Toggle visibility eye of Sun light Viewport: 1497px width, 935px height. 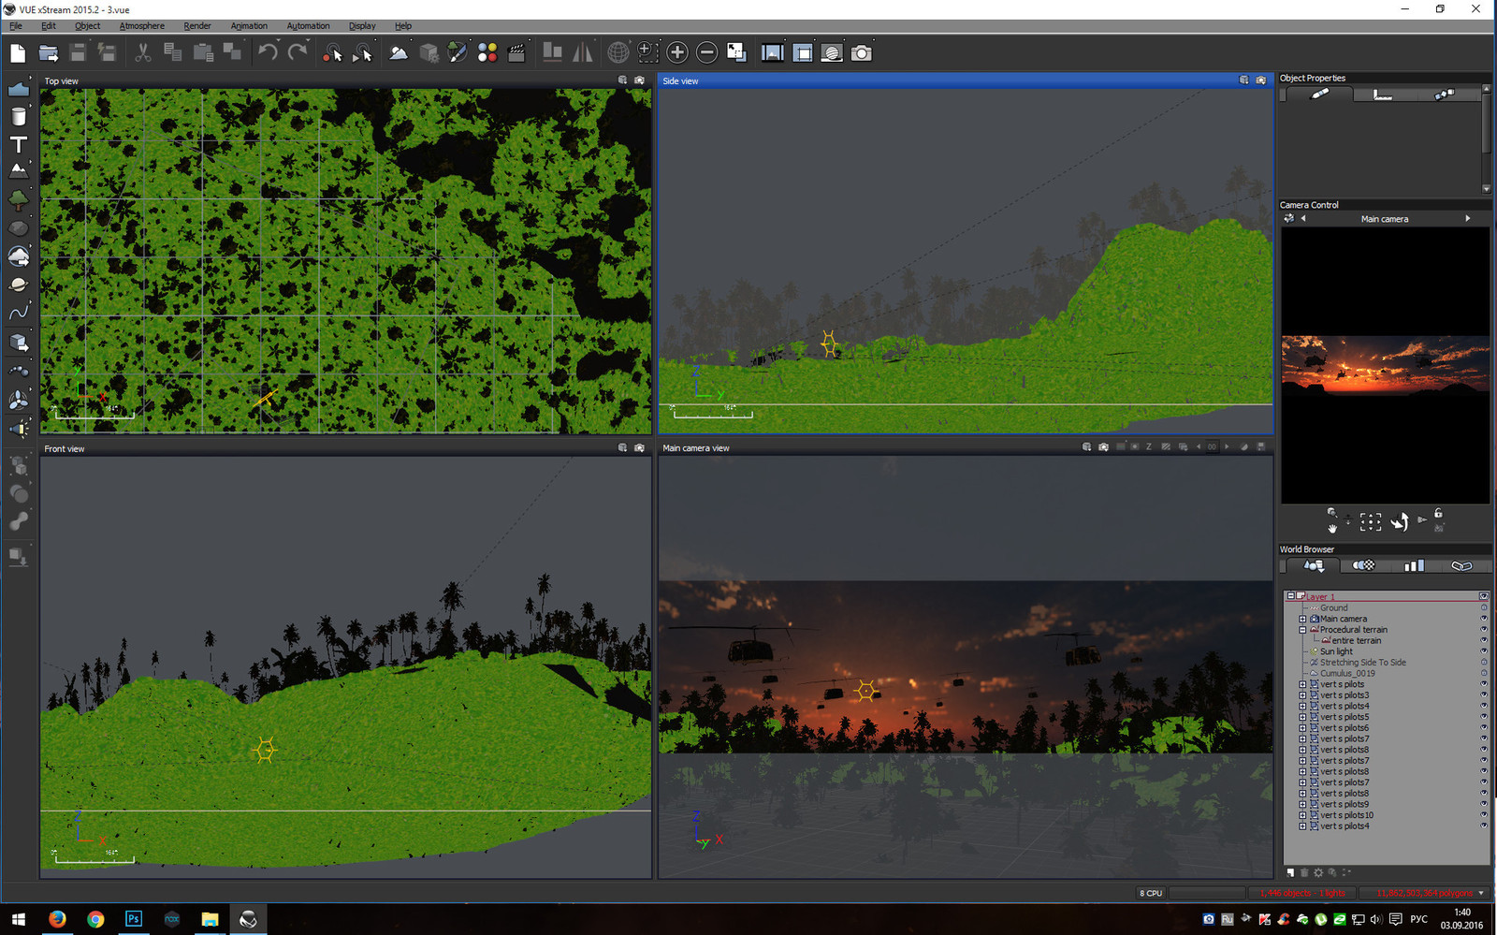point(1484,651)
